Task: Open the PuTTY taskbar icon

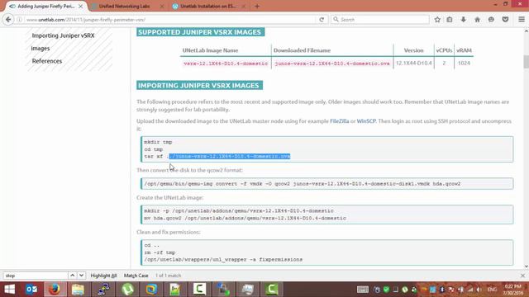Action: tap(102, 290)
